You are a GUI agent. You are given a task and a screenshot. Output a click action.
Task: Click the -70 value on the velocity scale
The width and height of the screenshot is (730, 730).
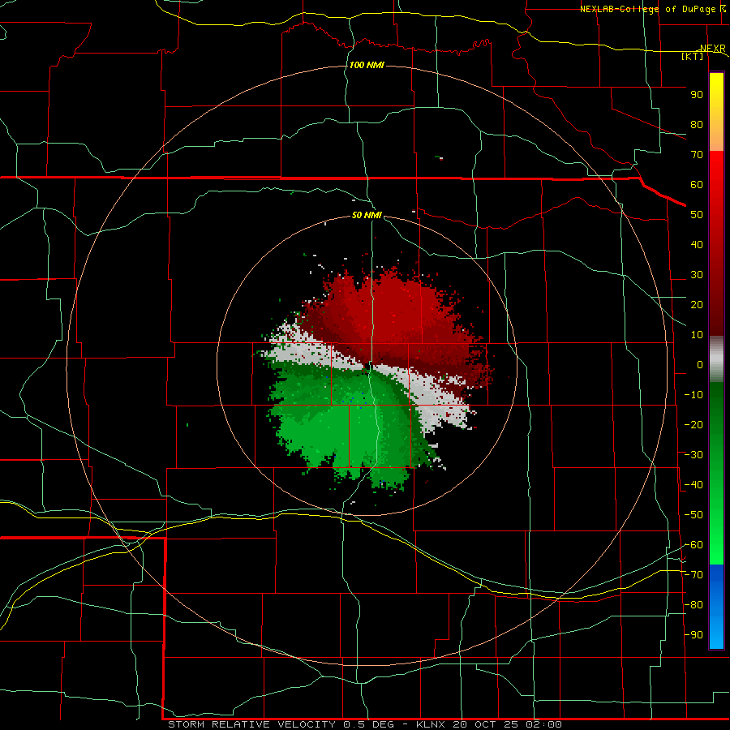[x=693, y=575]
